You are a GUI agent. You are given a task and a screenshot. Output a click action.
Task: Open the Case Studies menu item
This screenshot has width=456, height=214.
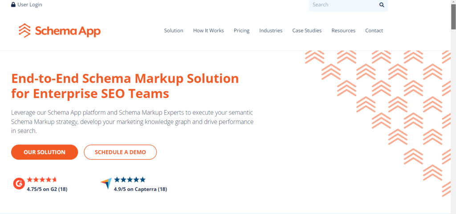[x=307, y=31]
